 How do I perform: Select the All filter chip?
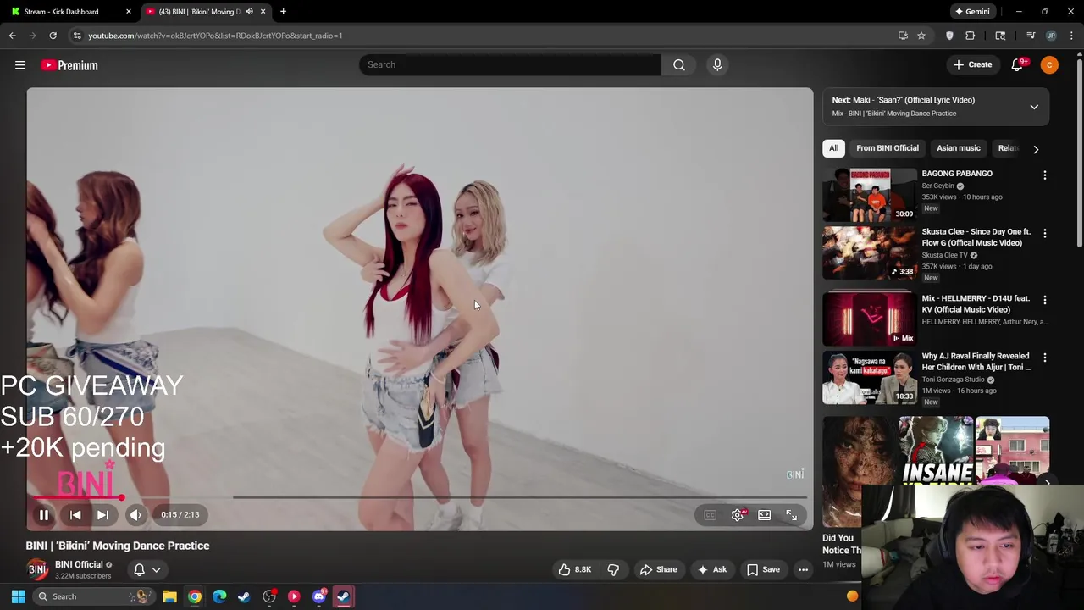click(833, 148)
